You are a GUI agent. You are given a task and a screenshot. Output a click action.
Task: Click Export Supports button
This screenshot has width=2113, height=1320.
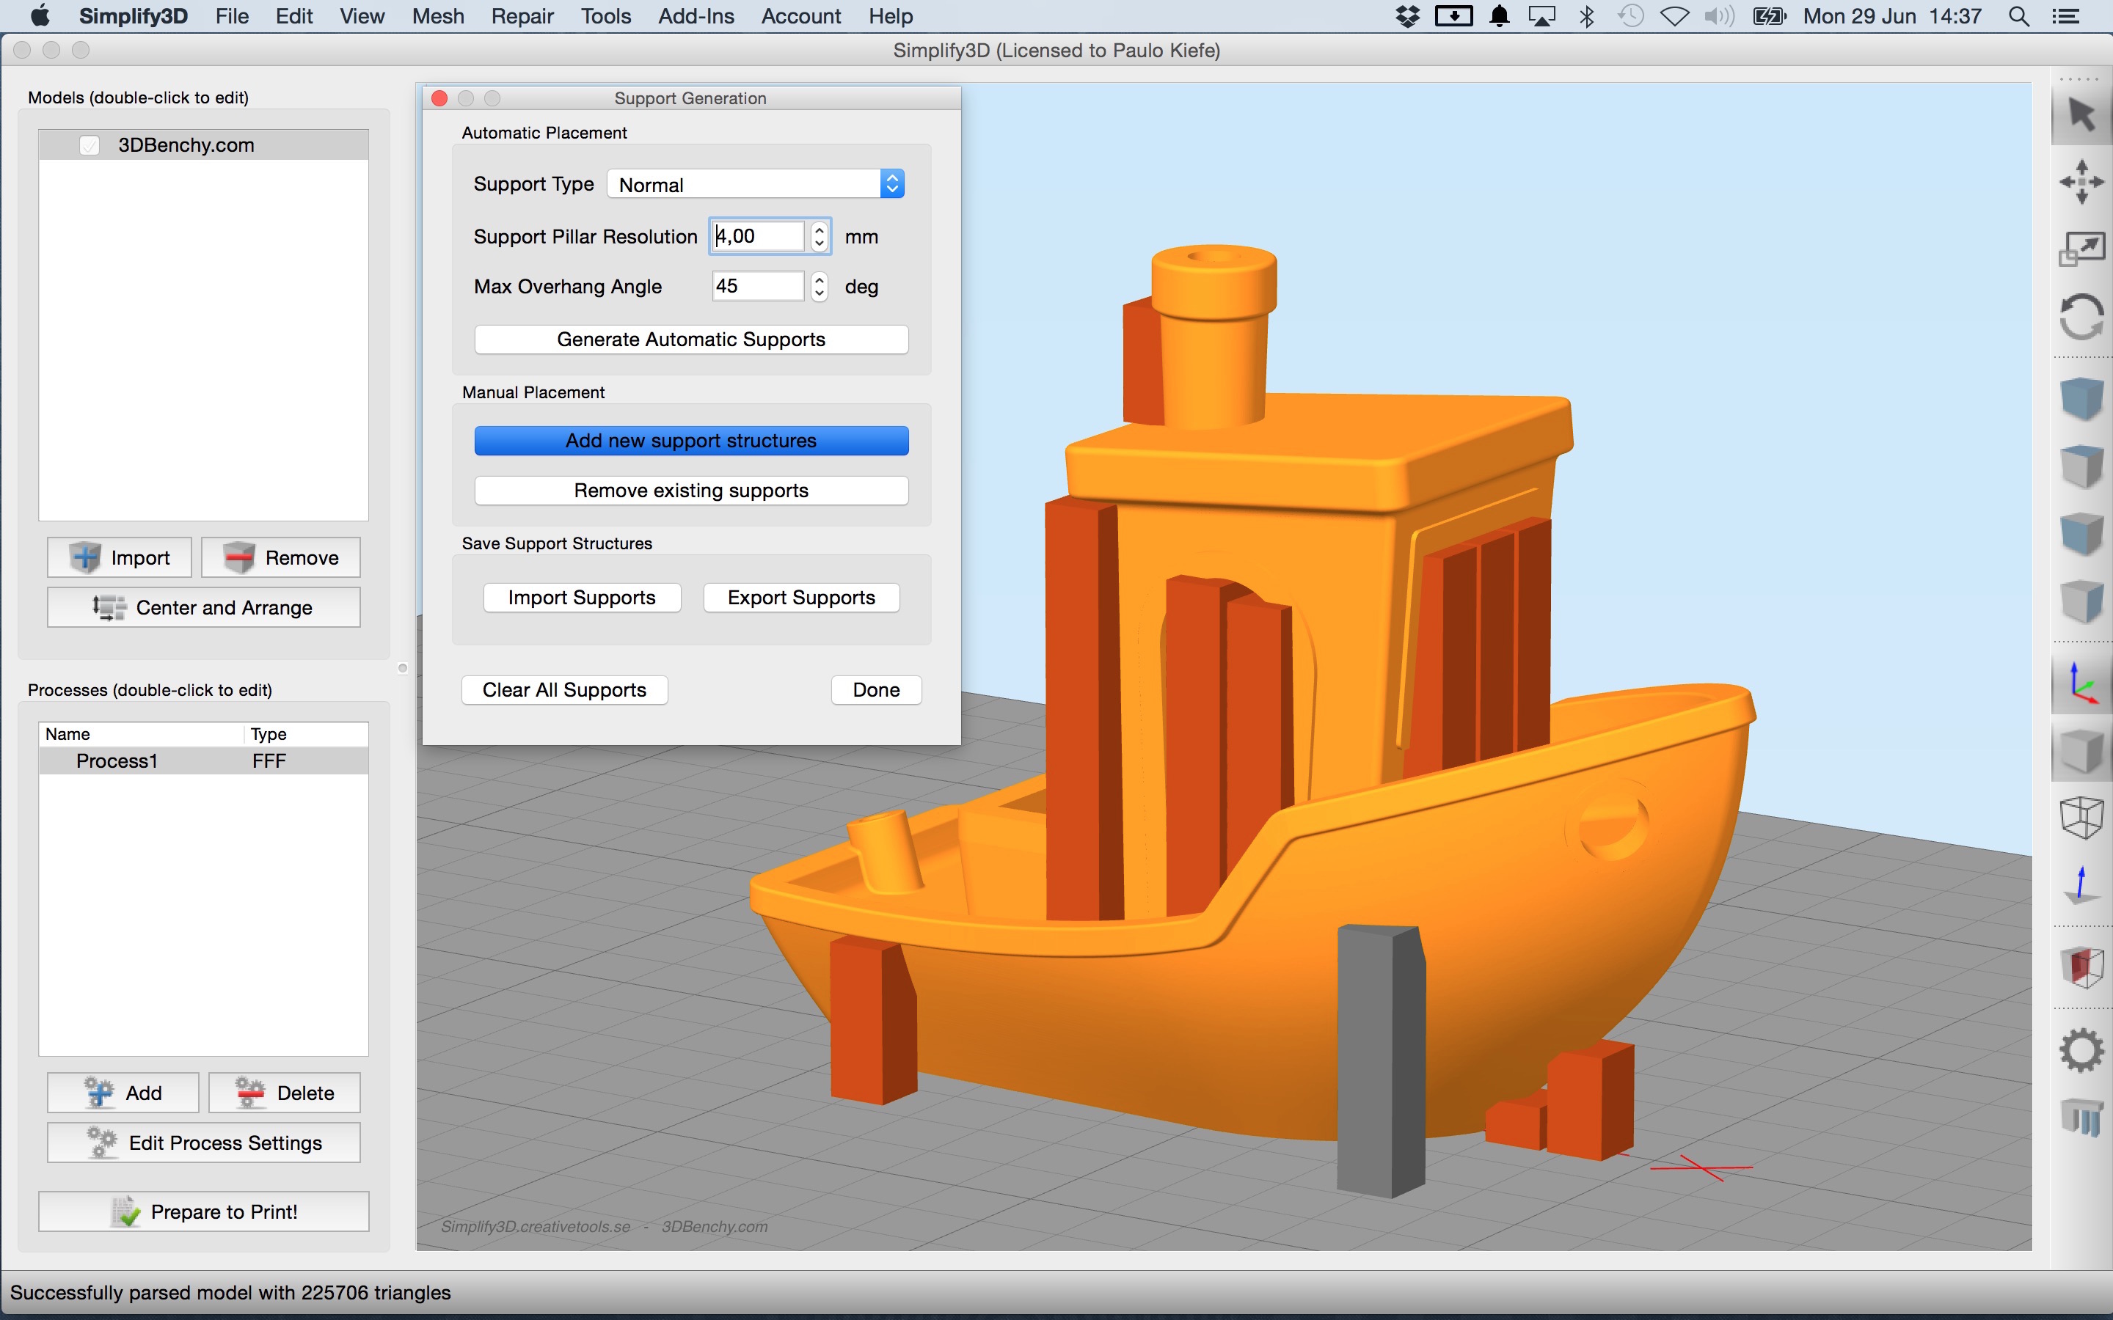pyautogui.click(x=801, y=597)
